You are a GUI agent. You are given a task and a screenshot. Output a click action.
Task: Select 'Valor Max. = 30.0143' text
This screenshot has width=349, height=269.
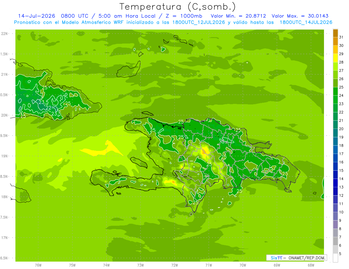click(x=300, y=16)
